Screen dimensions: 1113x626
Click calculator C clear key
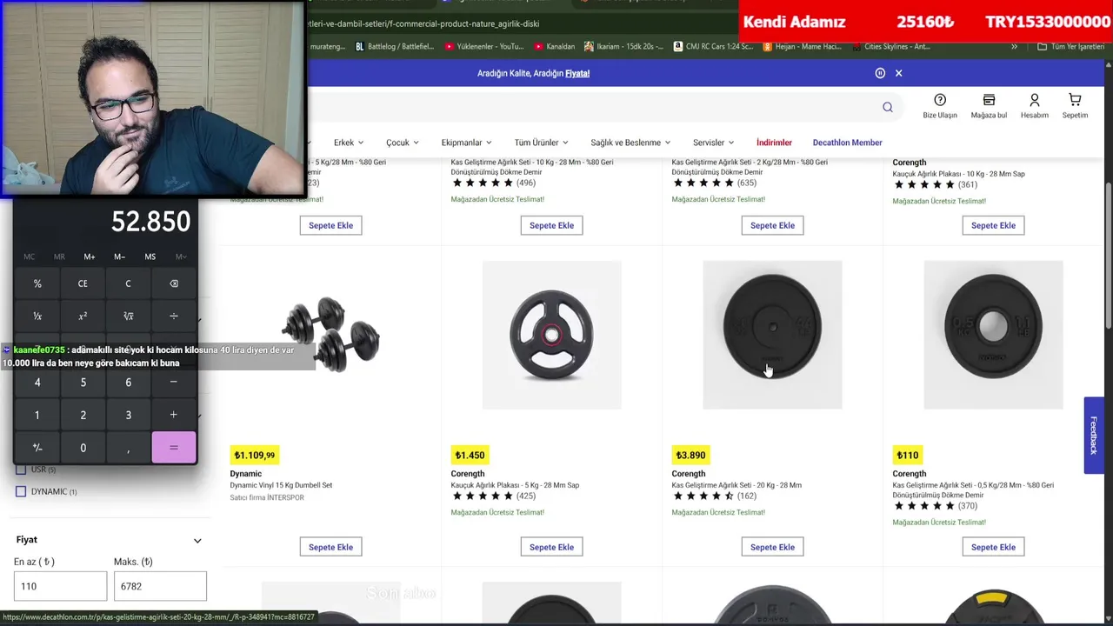128,283
